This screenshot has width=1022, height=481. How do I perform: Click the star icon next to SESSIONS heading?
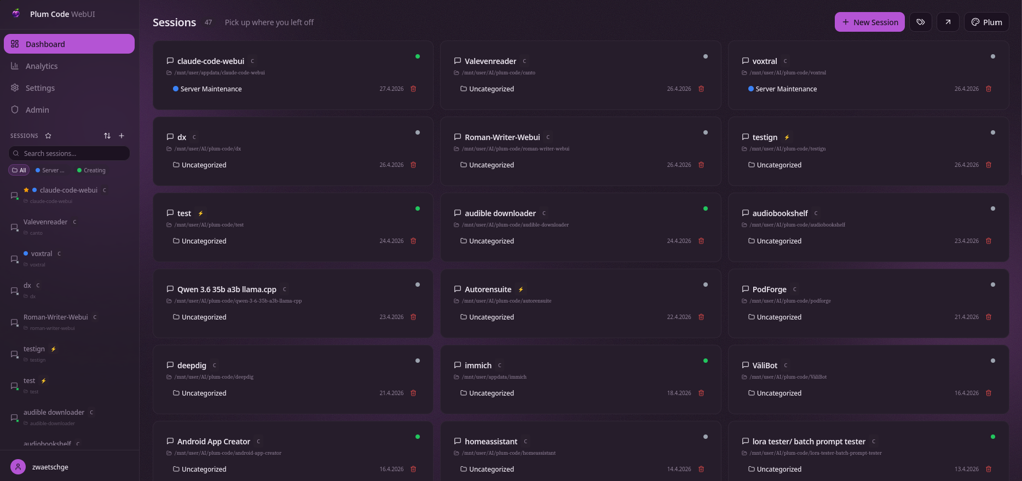48,136
